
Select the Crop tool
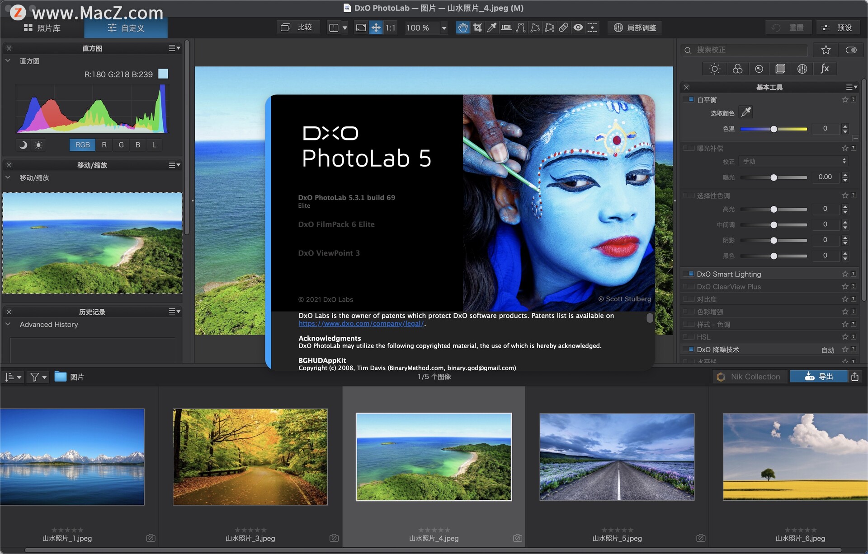coord(477,28)
